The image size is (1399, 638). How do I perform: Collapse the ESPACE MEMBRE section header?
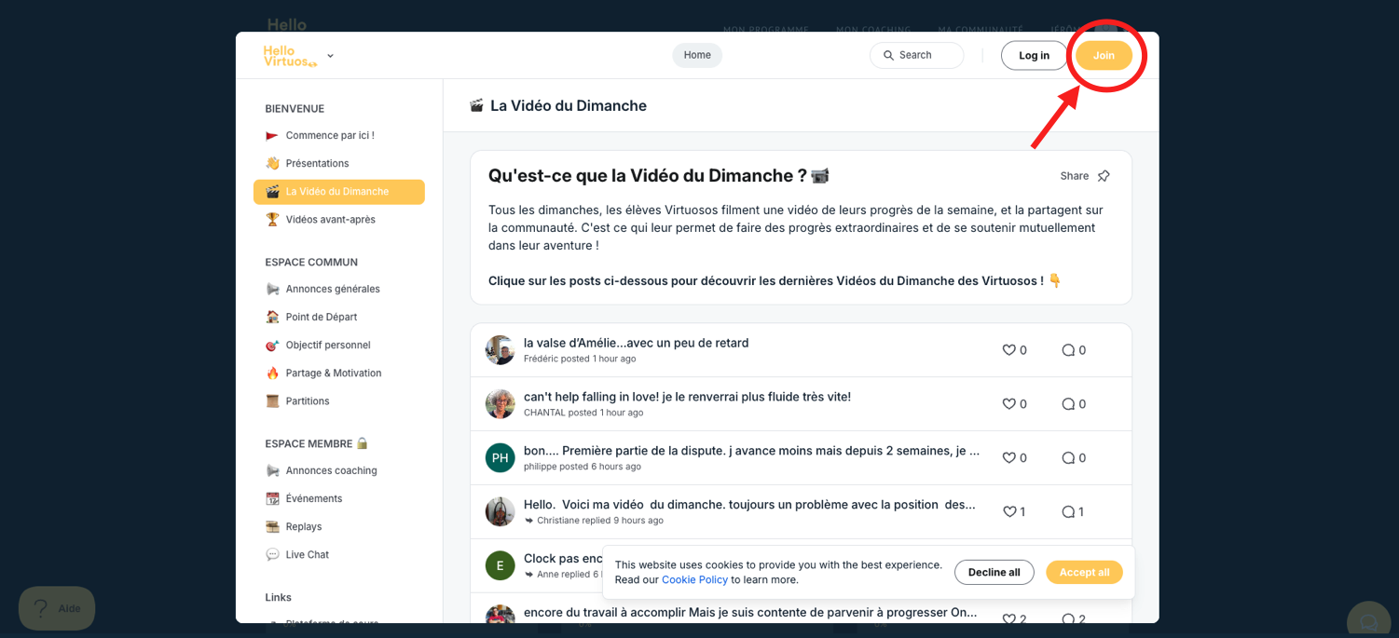(317, 443)
